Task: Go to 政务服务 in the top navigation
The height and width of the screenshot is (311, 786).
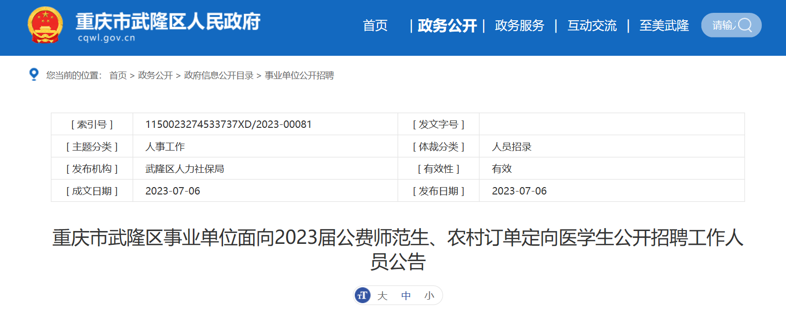Action: pyautogui.click(x=519, y=26)
